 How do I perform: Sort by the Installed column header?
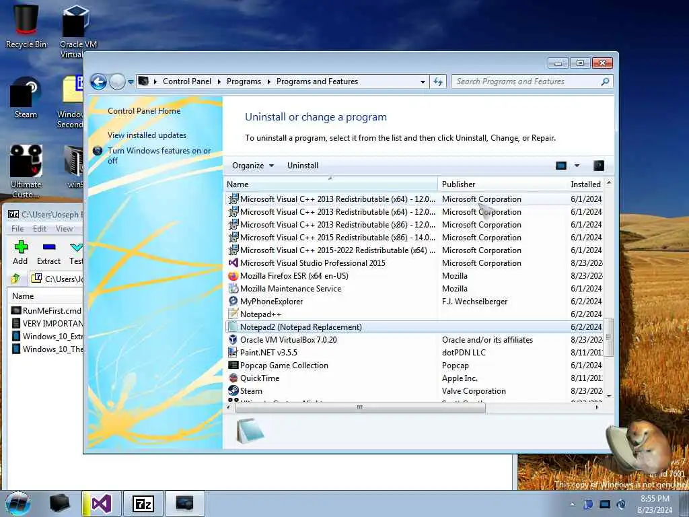tap(585, 184)
